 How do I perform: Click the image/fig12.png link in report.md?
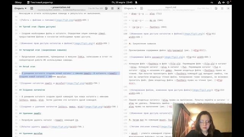point(174,57)
